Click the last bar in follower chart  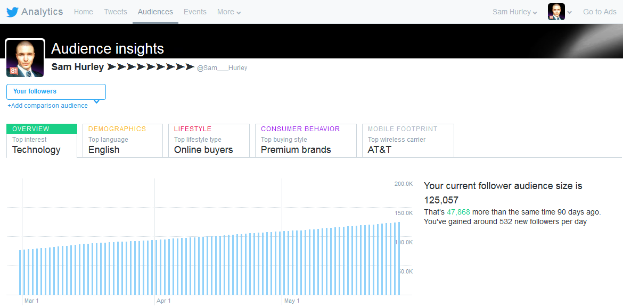[399, 259]
